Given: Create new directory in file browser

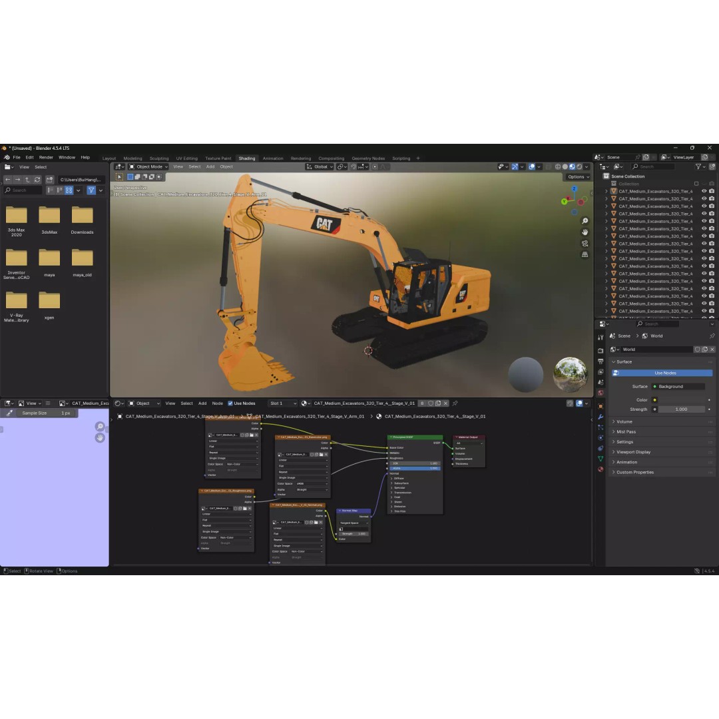Looking at the screenshot, I should (49, 180).
